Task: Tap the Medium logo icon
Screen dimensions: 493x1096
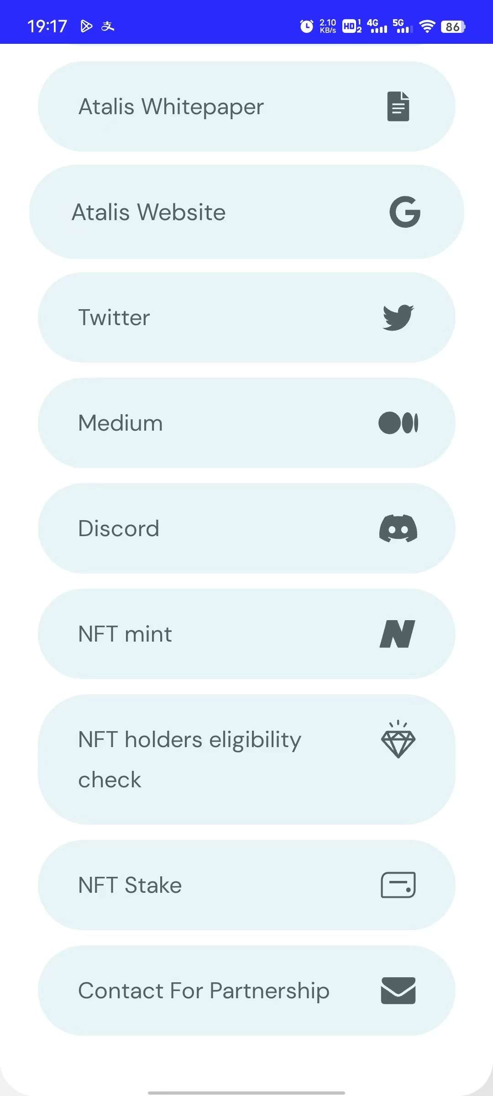Action: [398, 423]
